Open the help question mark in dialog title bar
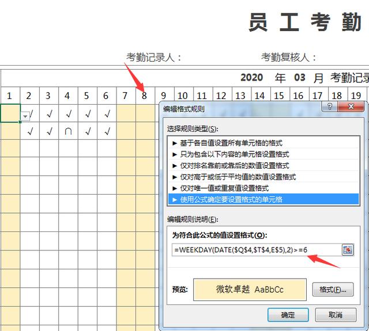The height and width of the screenshot is (331, 369). (x=329, y=106)
